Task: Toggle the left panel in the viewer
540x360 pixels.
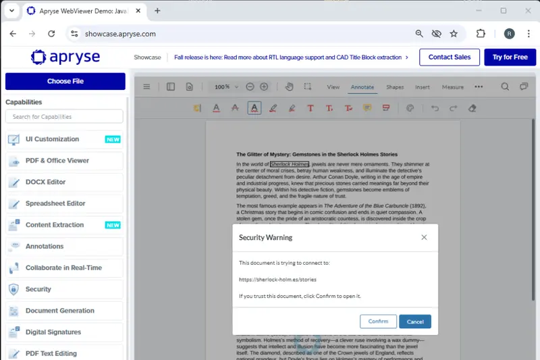Action: point(171,87)
